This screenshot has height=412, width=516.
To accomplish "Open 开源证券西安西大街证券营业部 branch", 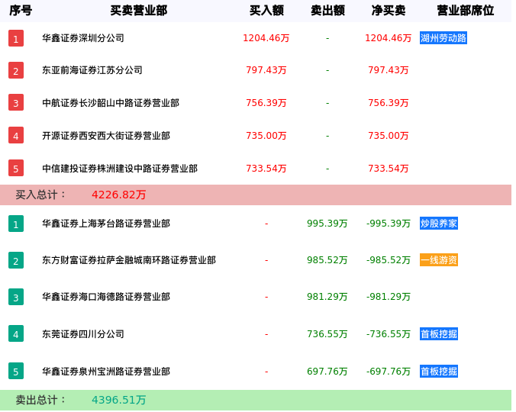I will pyautogui.click(x=106, y=136).
